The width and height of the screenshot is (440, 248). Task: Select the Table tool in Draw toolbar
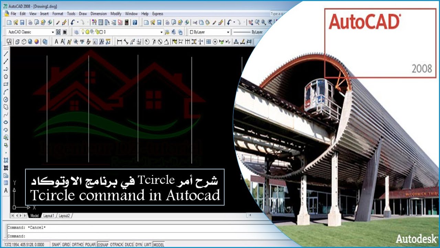[x=6, y=183]
